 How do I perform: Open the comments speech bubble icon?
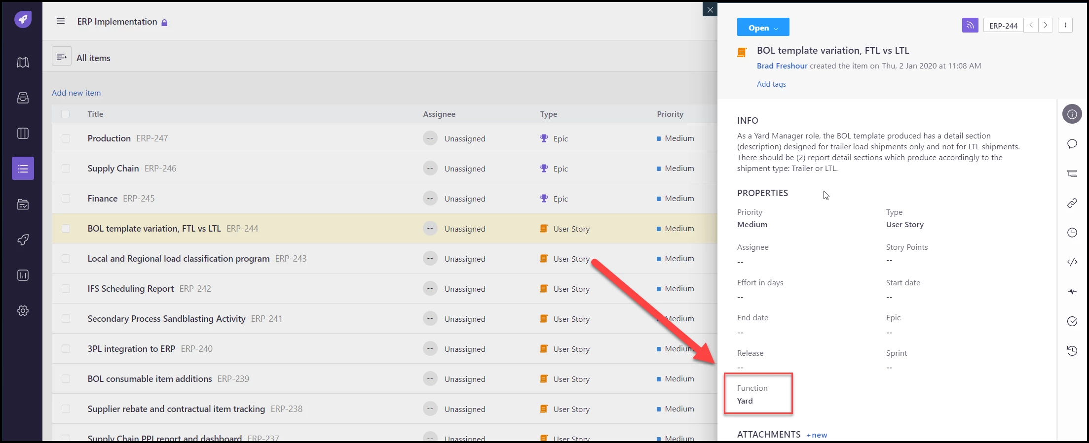pos(1072,144)
